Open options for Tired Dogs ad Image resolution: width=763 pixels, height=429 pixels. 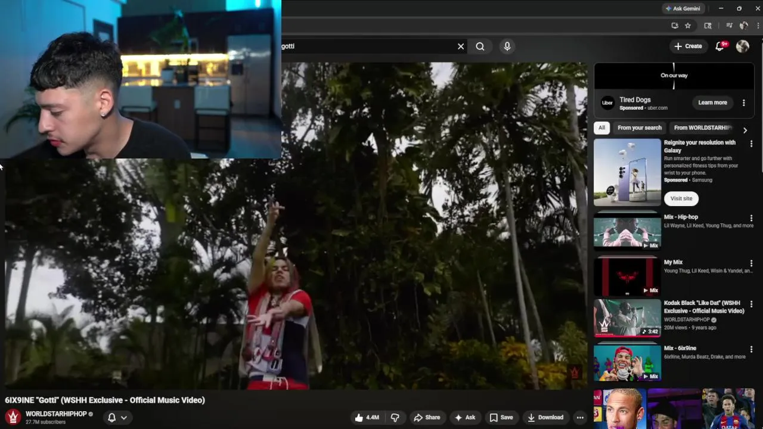coord(743,102)
